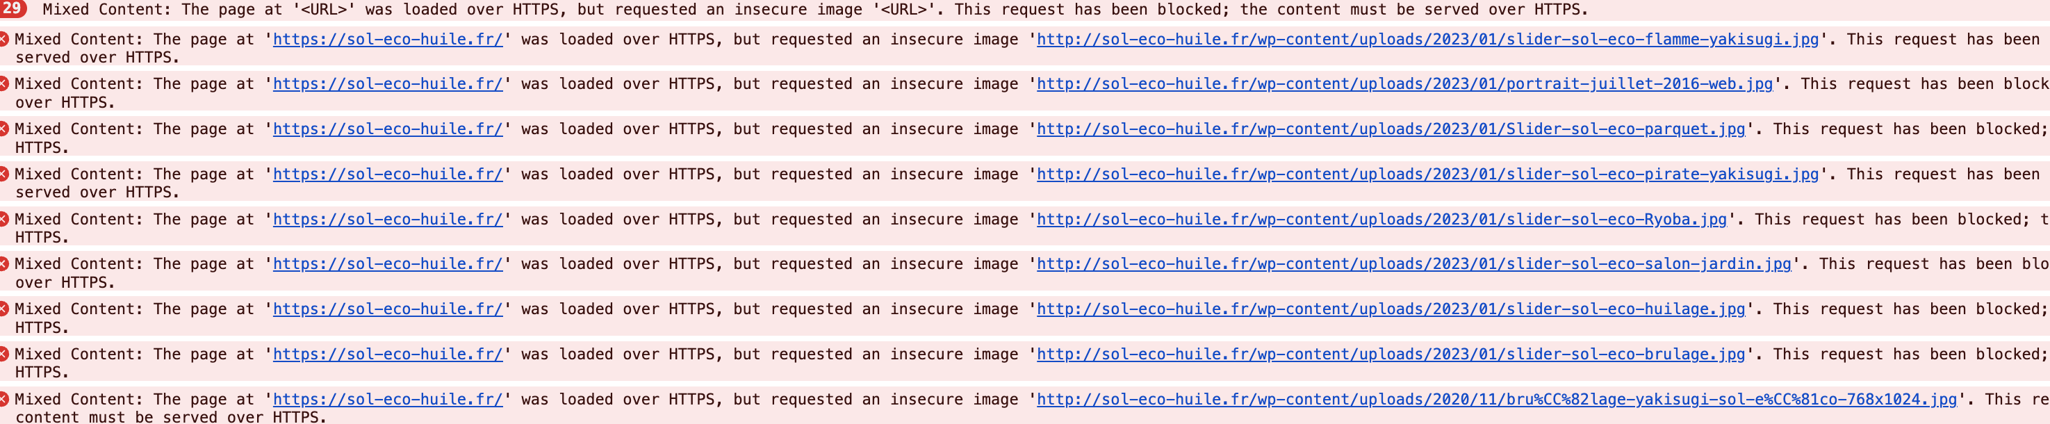
Task: Click error icon beside slider-sol-eco-Ryoba message
Action: coord(3,218)
